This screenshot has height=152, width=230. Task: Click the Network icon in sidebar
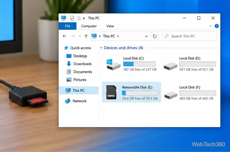coord(68,101)
